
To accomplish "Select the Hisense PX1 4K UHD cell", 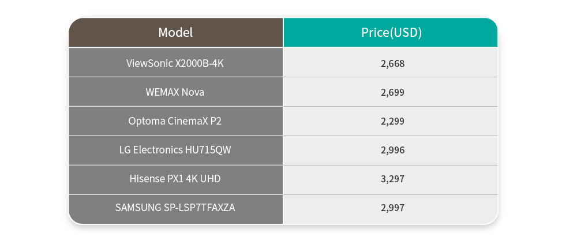I will click(175, 180).
